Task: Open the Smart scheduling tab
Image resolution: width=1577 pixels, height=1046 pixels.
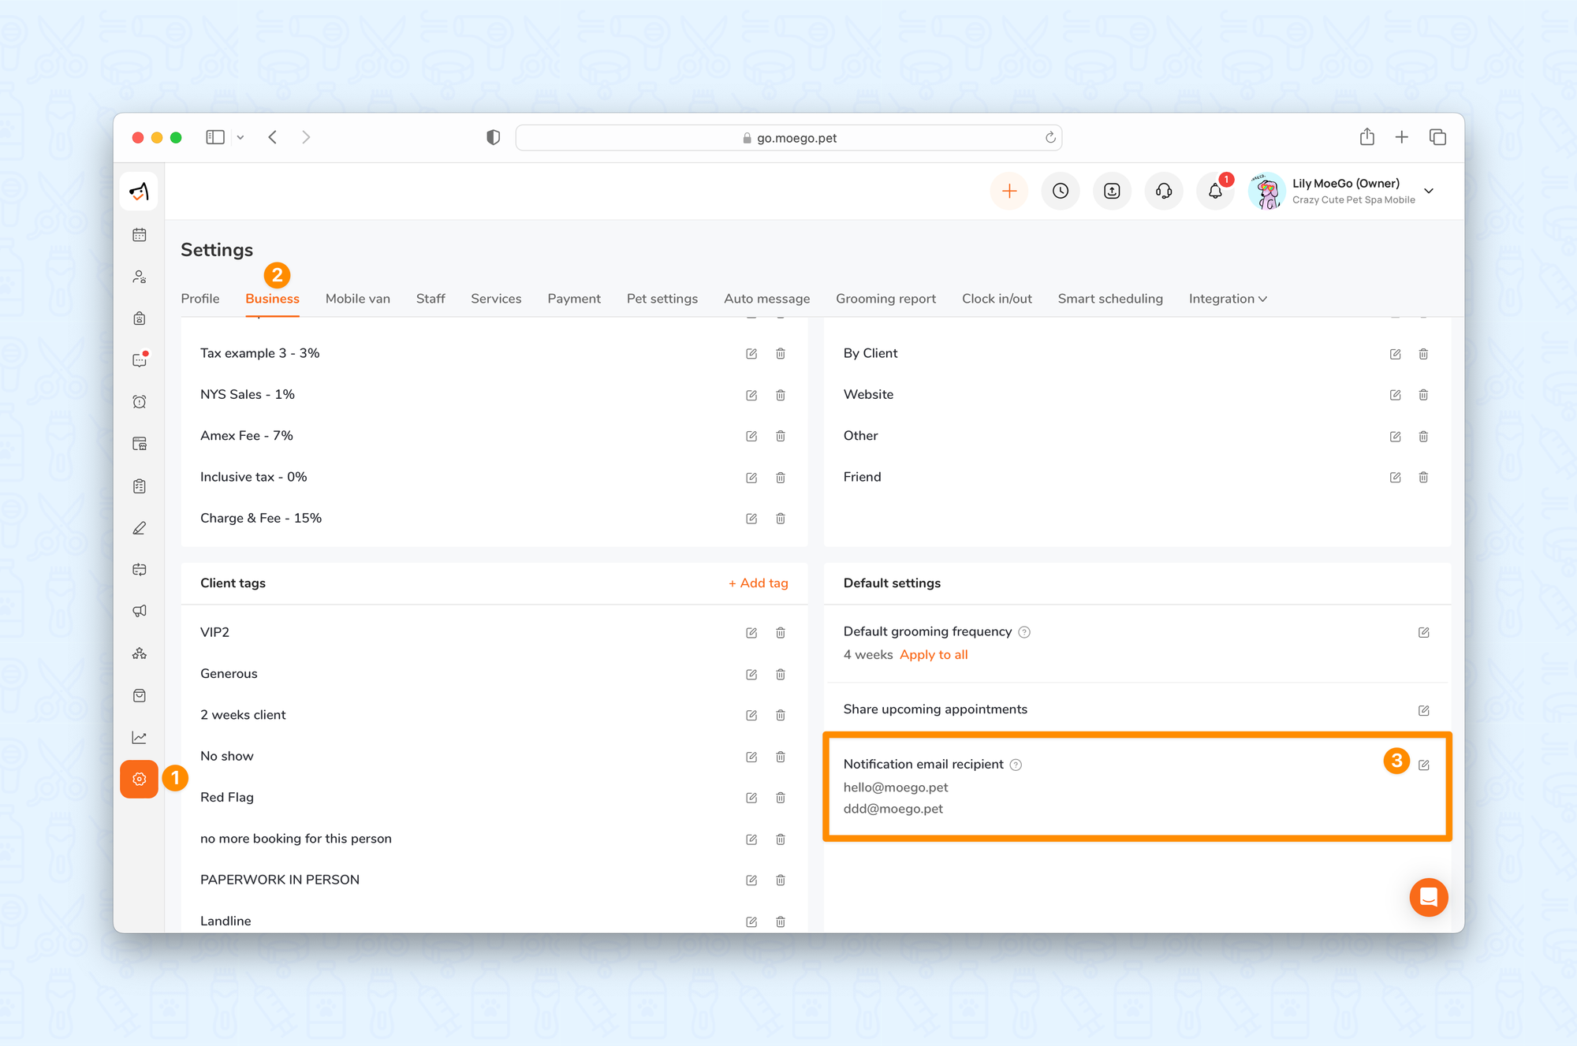Action: 1110,299
